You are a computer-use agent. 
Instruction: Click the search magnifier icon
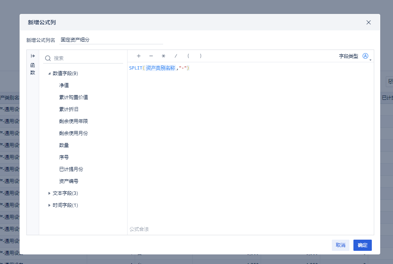[x=48, y=58]
